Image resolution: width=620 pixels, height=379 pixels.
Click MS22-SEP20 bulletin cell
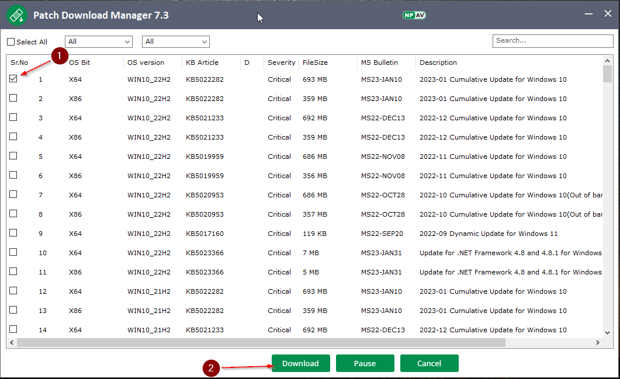382,234
